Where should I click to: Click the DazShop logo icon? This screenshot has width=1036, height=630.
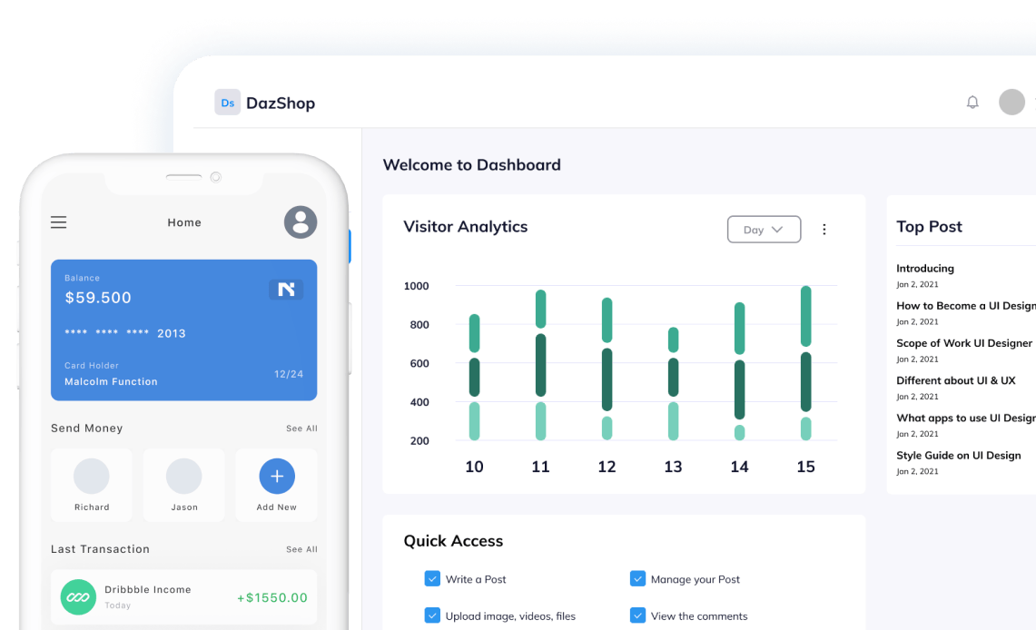[228, 103]
